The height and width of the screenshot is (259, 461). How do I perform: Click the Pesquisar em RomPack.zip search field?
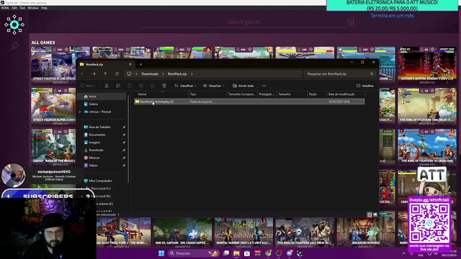pos(340,74)
